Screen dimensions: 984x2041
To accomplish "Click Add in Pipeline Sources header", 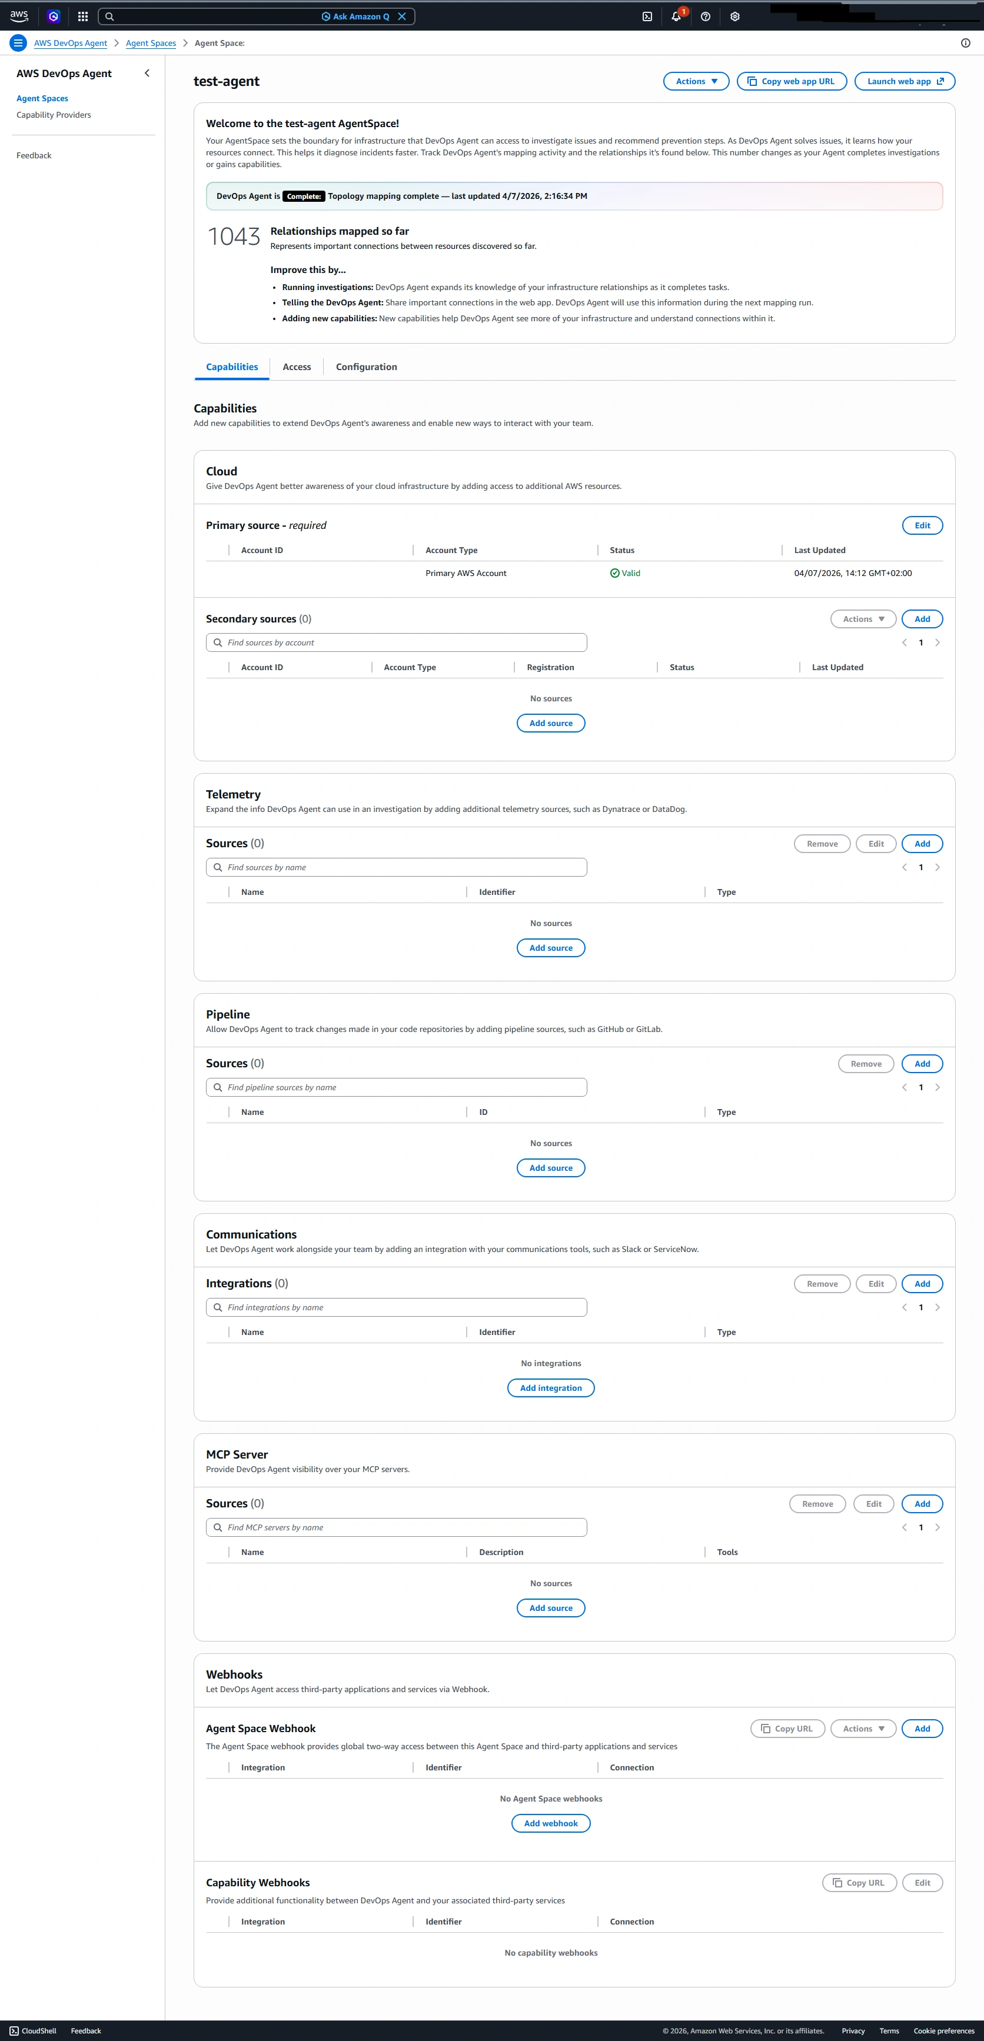I will [x=922, y=1063].
